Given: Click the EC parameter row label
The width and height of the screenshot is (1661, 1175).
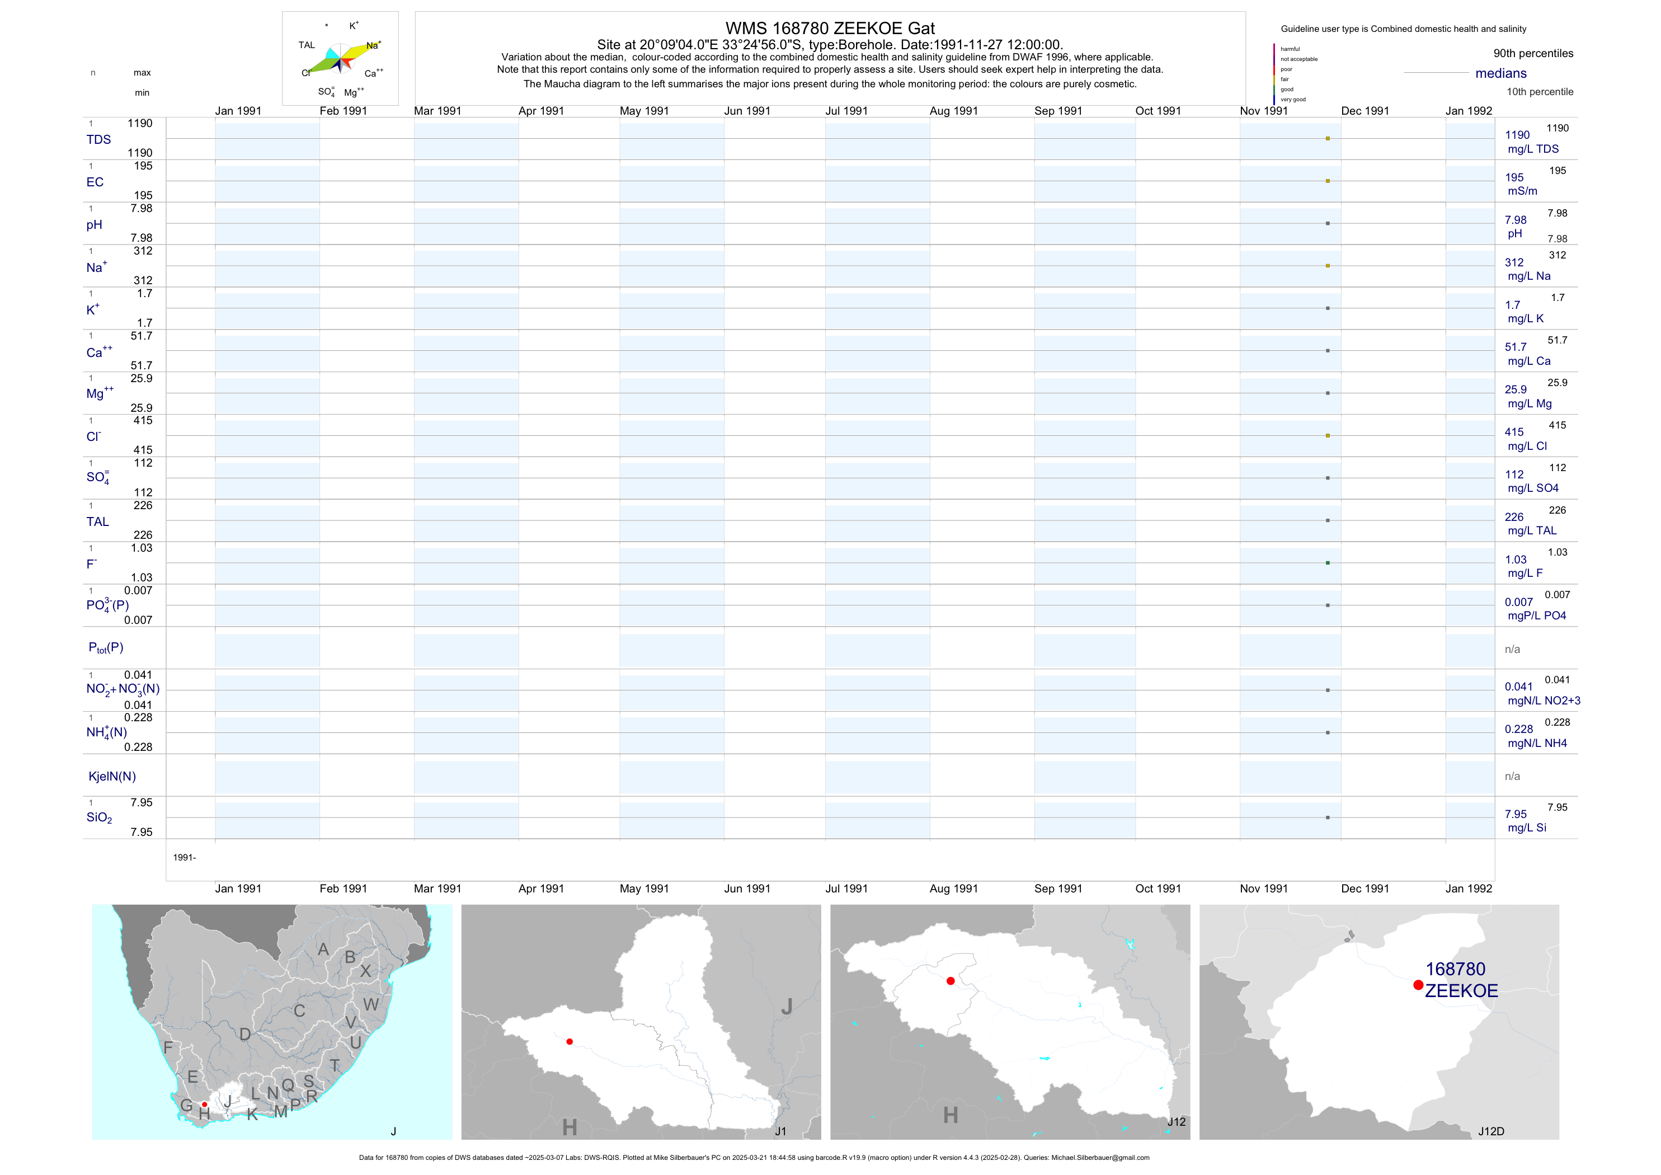Looking at the screenshot, I should coord(95,182).
